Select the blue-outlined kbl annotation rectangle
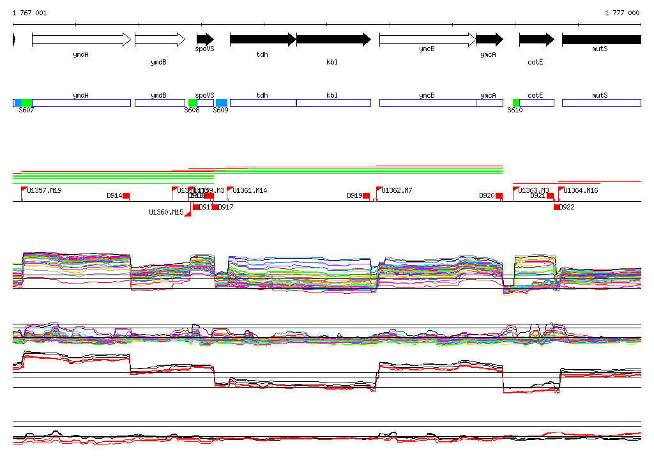 tap(333, 103)
